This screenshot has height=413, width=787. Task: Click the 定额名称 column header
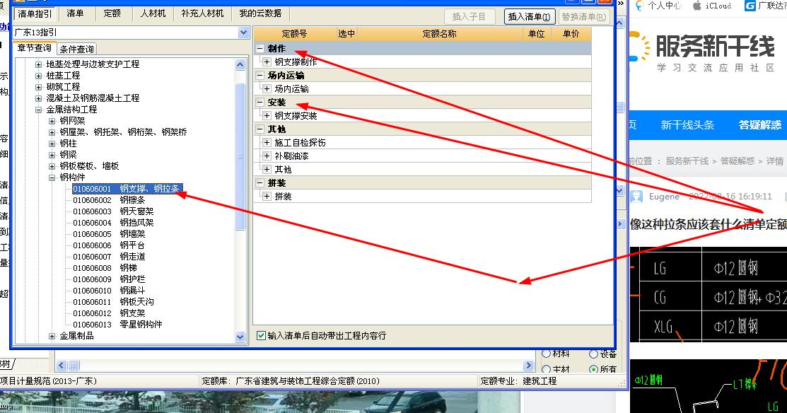pyautogui.click(x=440, y=34)
